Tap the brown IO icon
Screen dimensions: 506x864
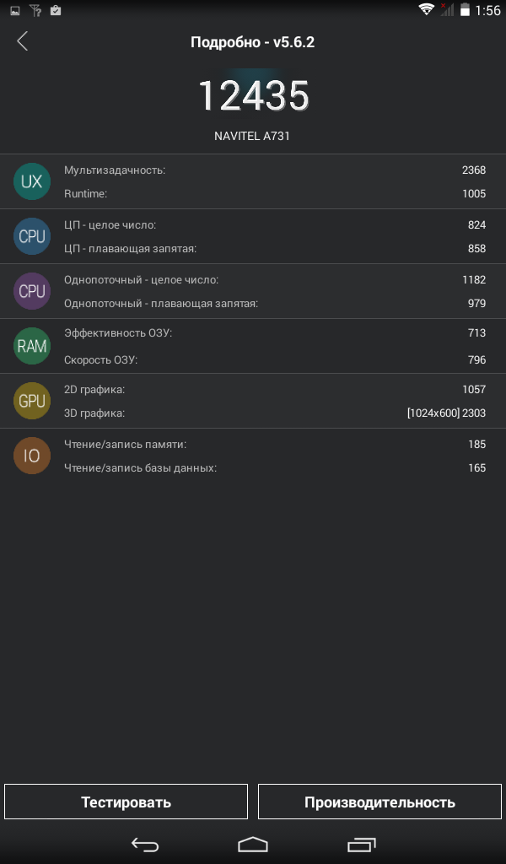(32, 456)
